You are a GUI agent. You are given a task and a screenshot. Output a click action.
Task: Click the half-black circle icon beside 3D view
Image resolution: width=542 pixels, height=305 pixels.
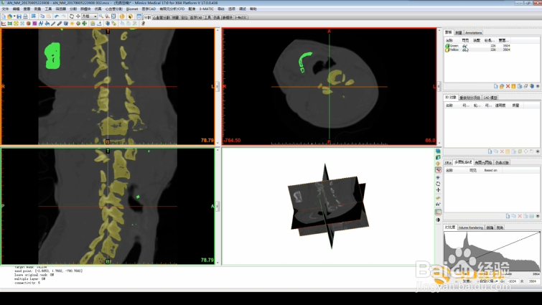coord(438,220)
